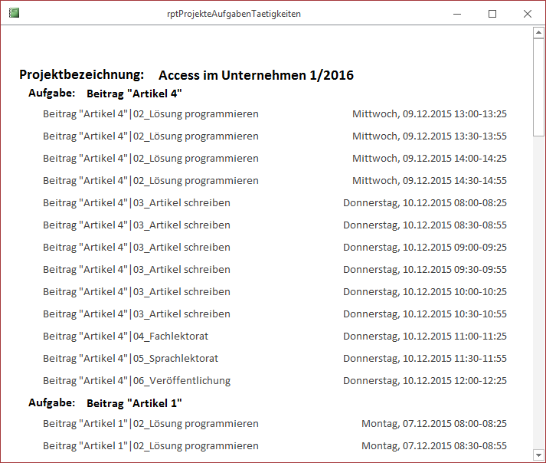Click the 04_Fachlektorat activity row

(x=126, y=337)
